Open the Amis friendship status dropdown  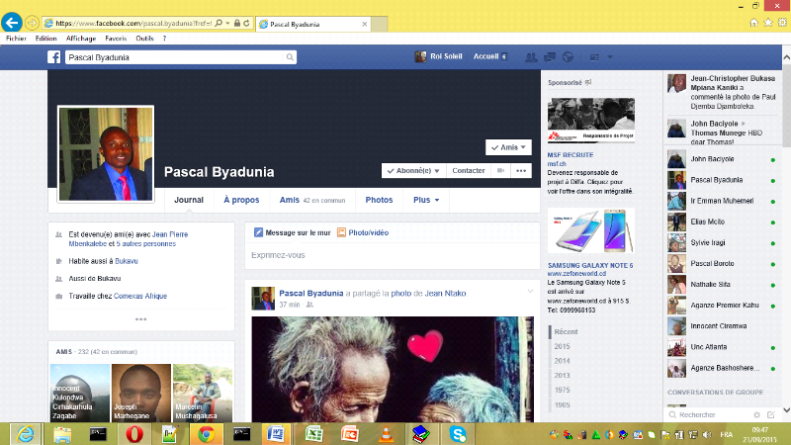(x=509, y=147)
